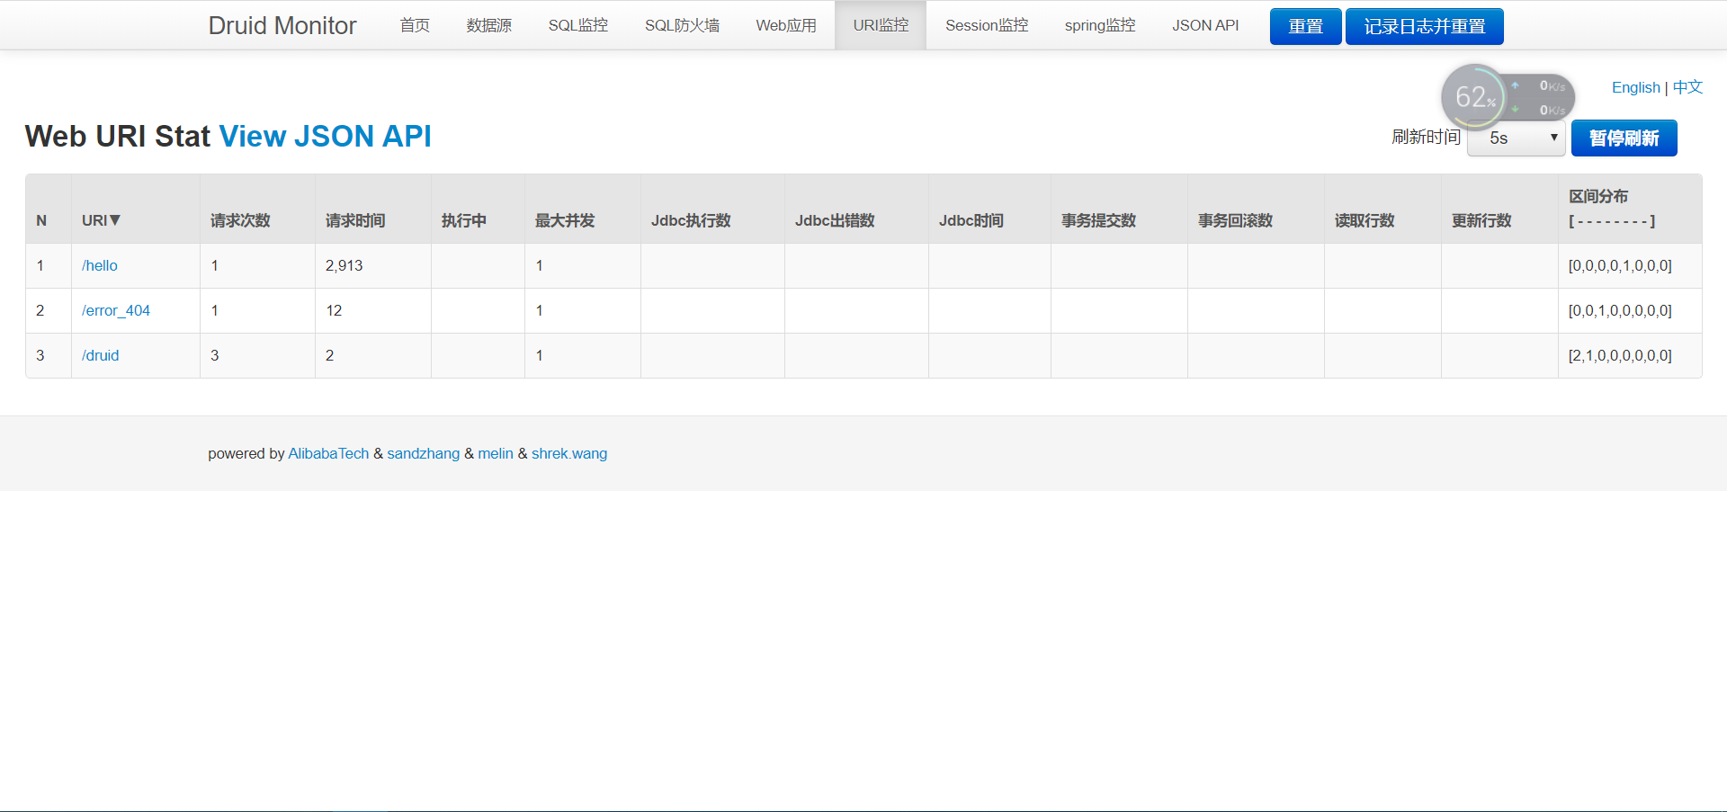The image size is (1727, 812).
Task: Open the /druid URI link
Action: [101, 355]
